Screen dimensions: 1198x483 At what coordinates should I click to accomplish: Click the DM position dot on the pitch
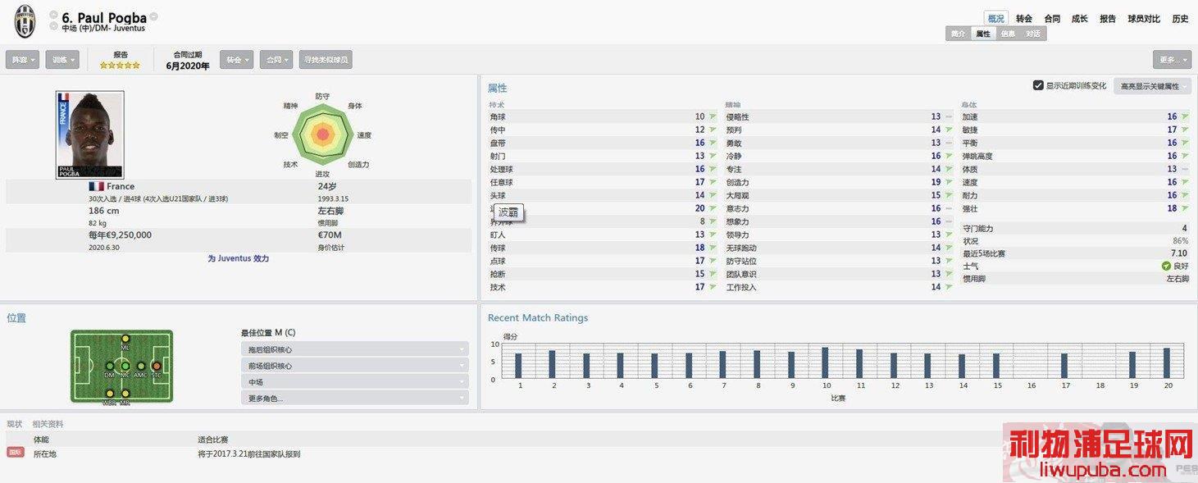pyautogui.click(x=109, y=366)
